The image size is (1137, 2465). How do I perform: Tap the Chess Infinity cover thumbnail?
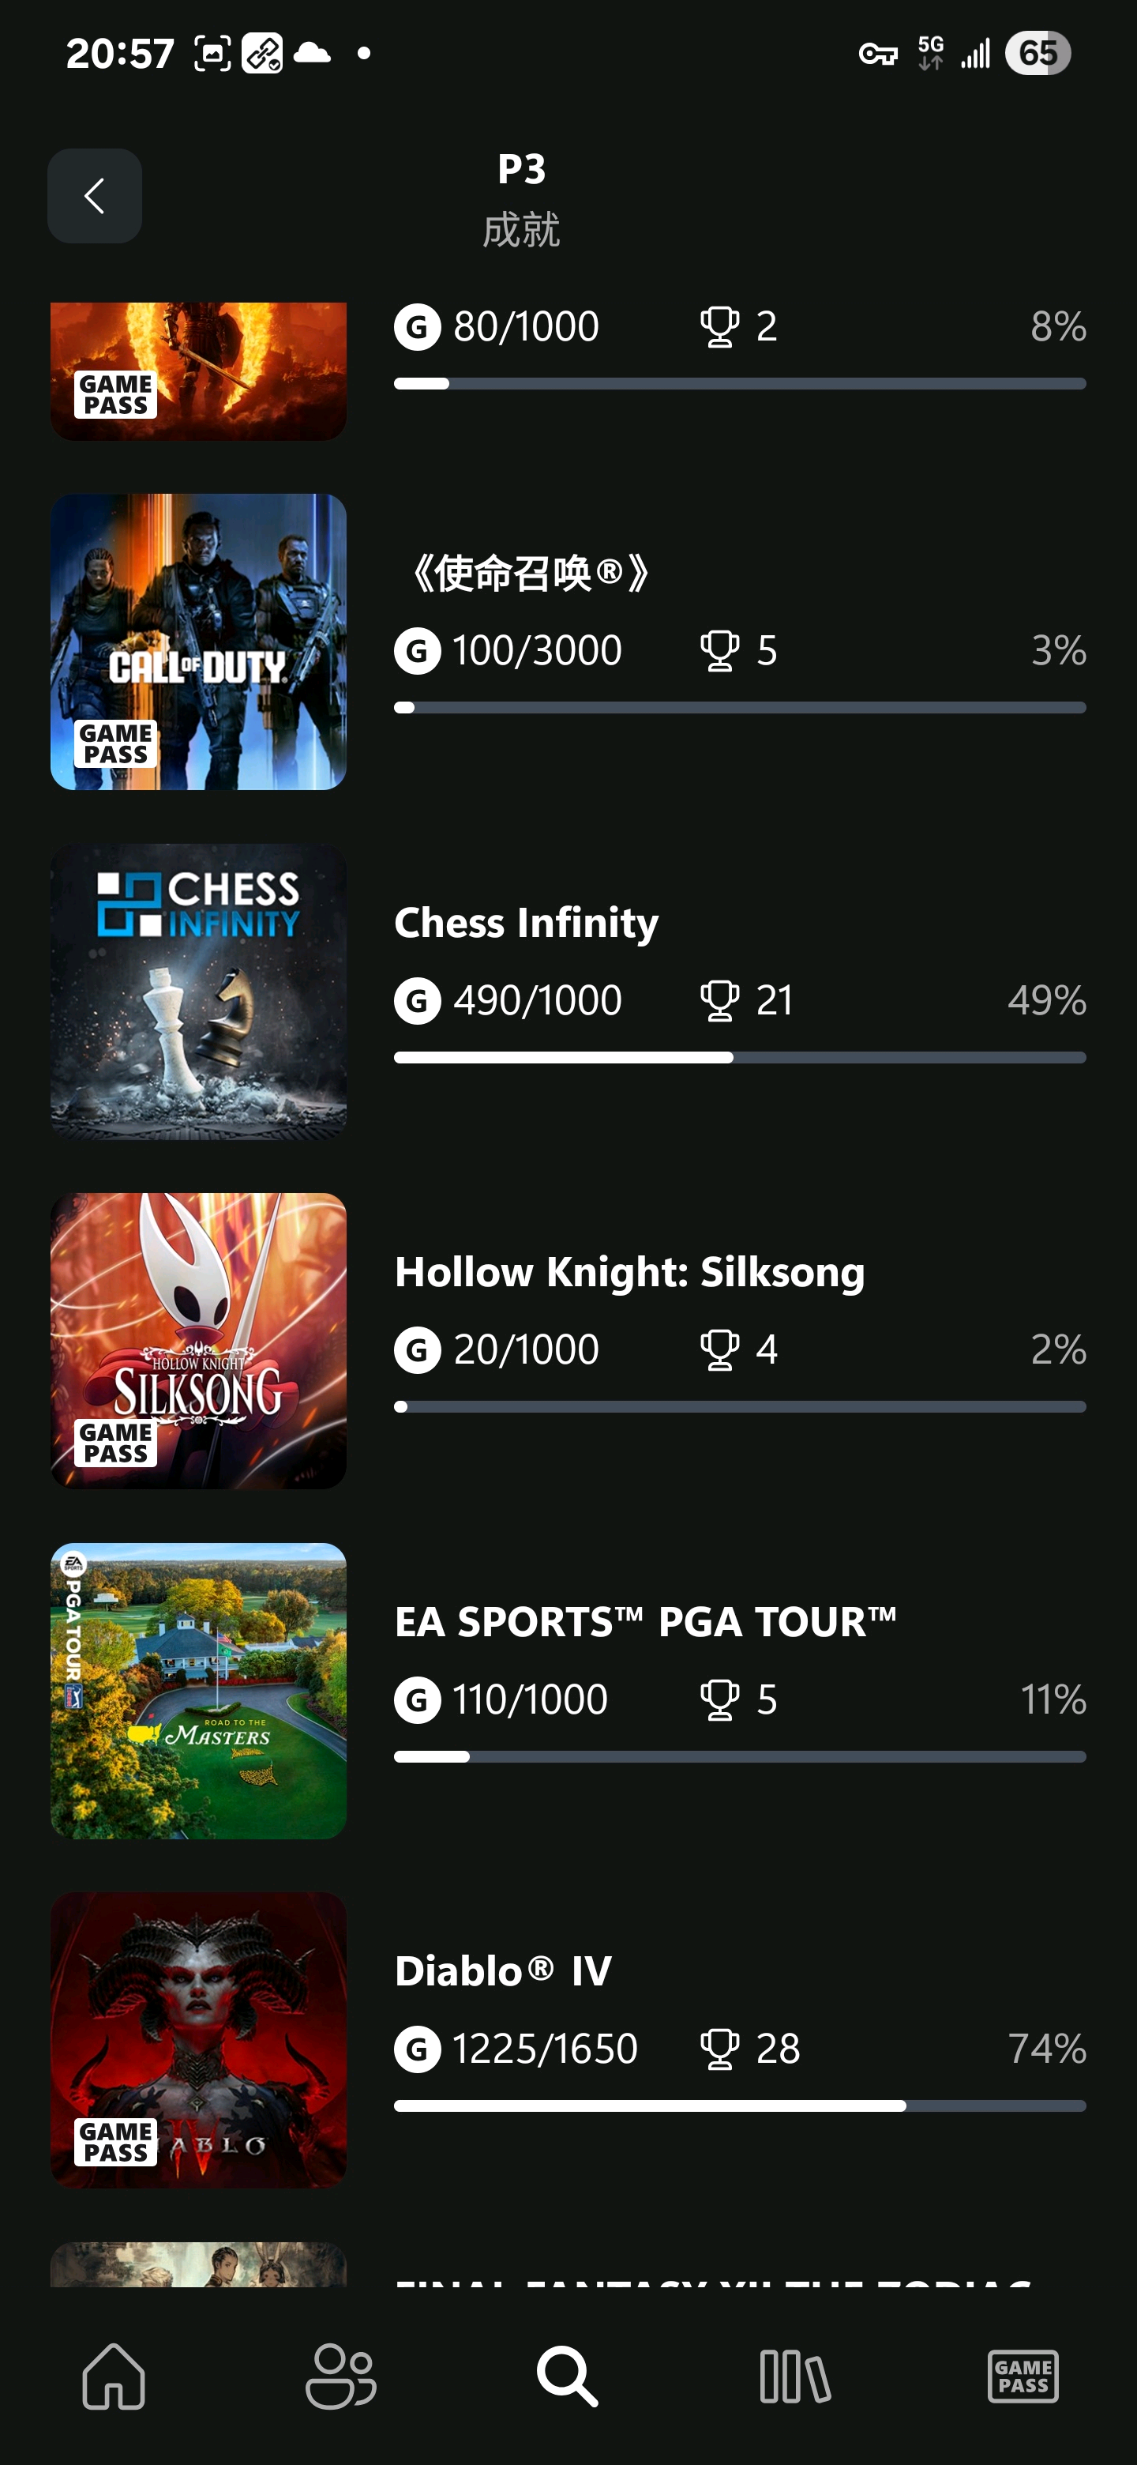click(198, 992)
